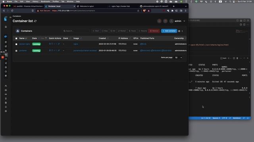Open Users icon in sidebar
The image size is (254, 142).
pyautogui.click(x=6, y=86)
